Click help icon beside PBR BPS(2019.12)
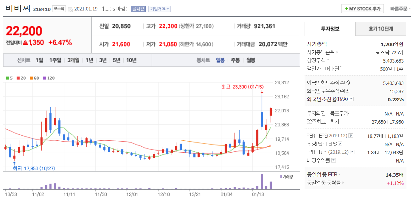This screenshot has height=201, width=413. pos(352,152)
